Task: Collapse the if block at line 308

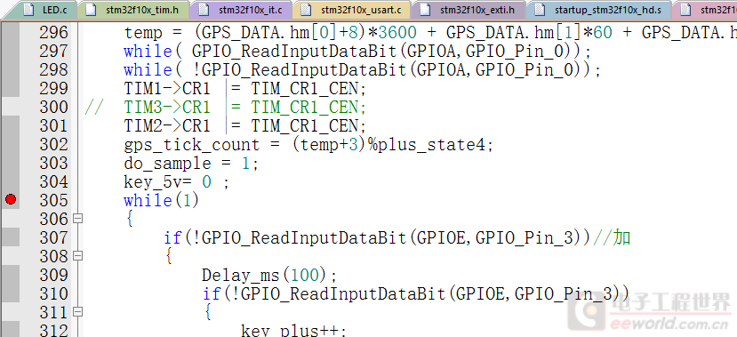Action: [77, 256]
